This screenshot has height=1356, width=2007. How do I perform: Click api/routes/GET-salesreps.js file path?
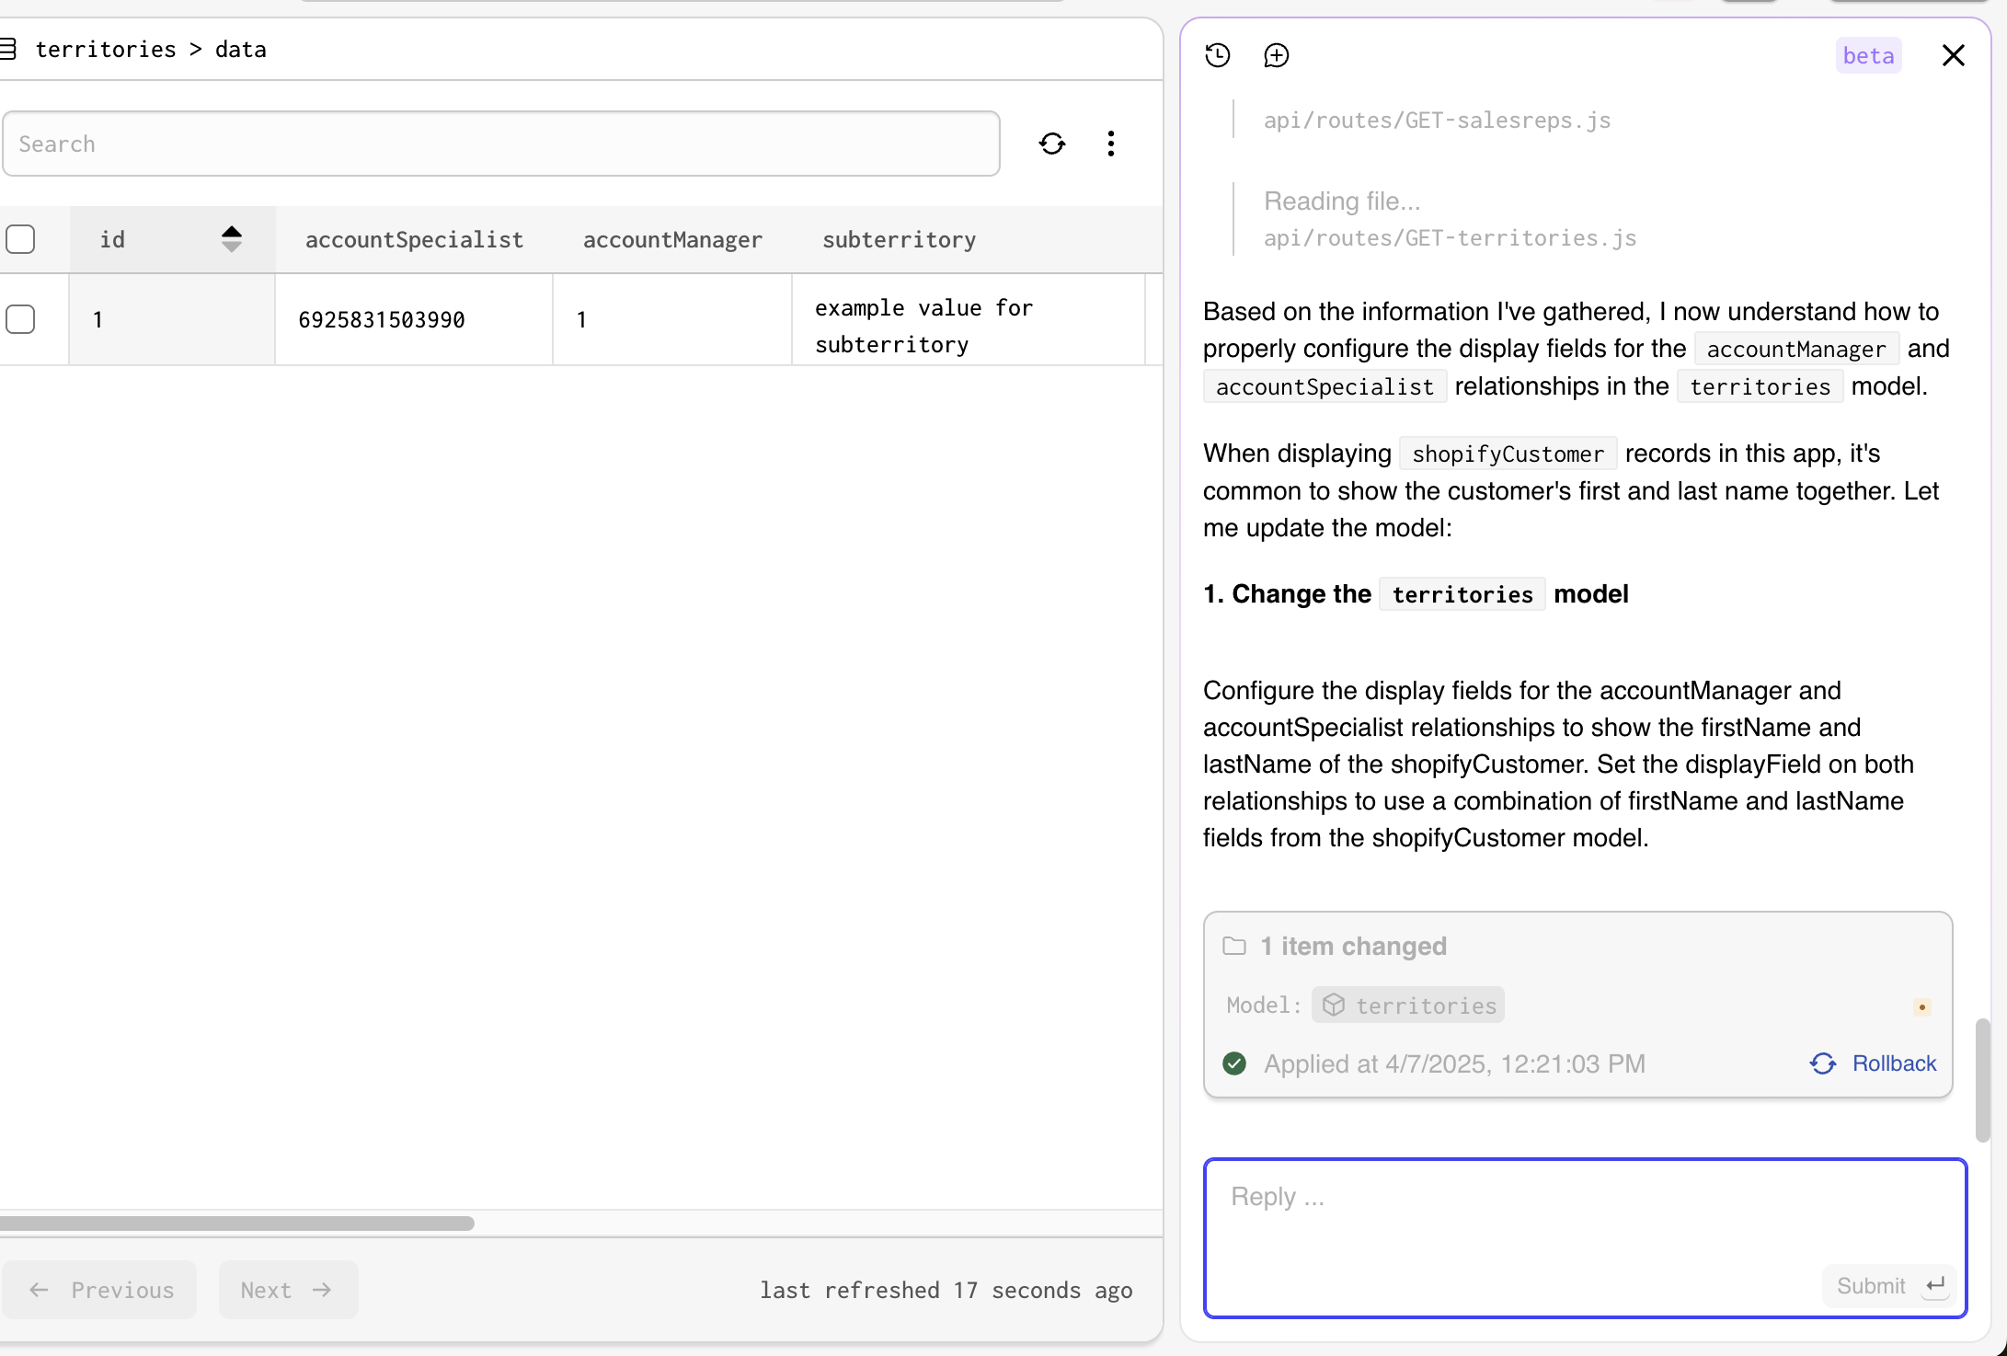[x=1437, y=121]
